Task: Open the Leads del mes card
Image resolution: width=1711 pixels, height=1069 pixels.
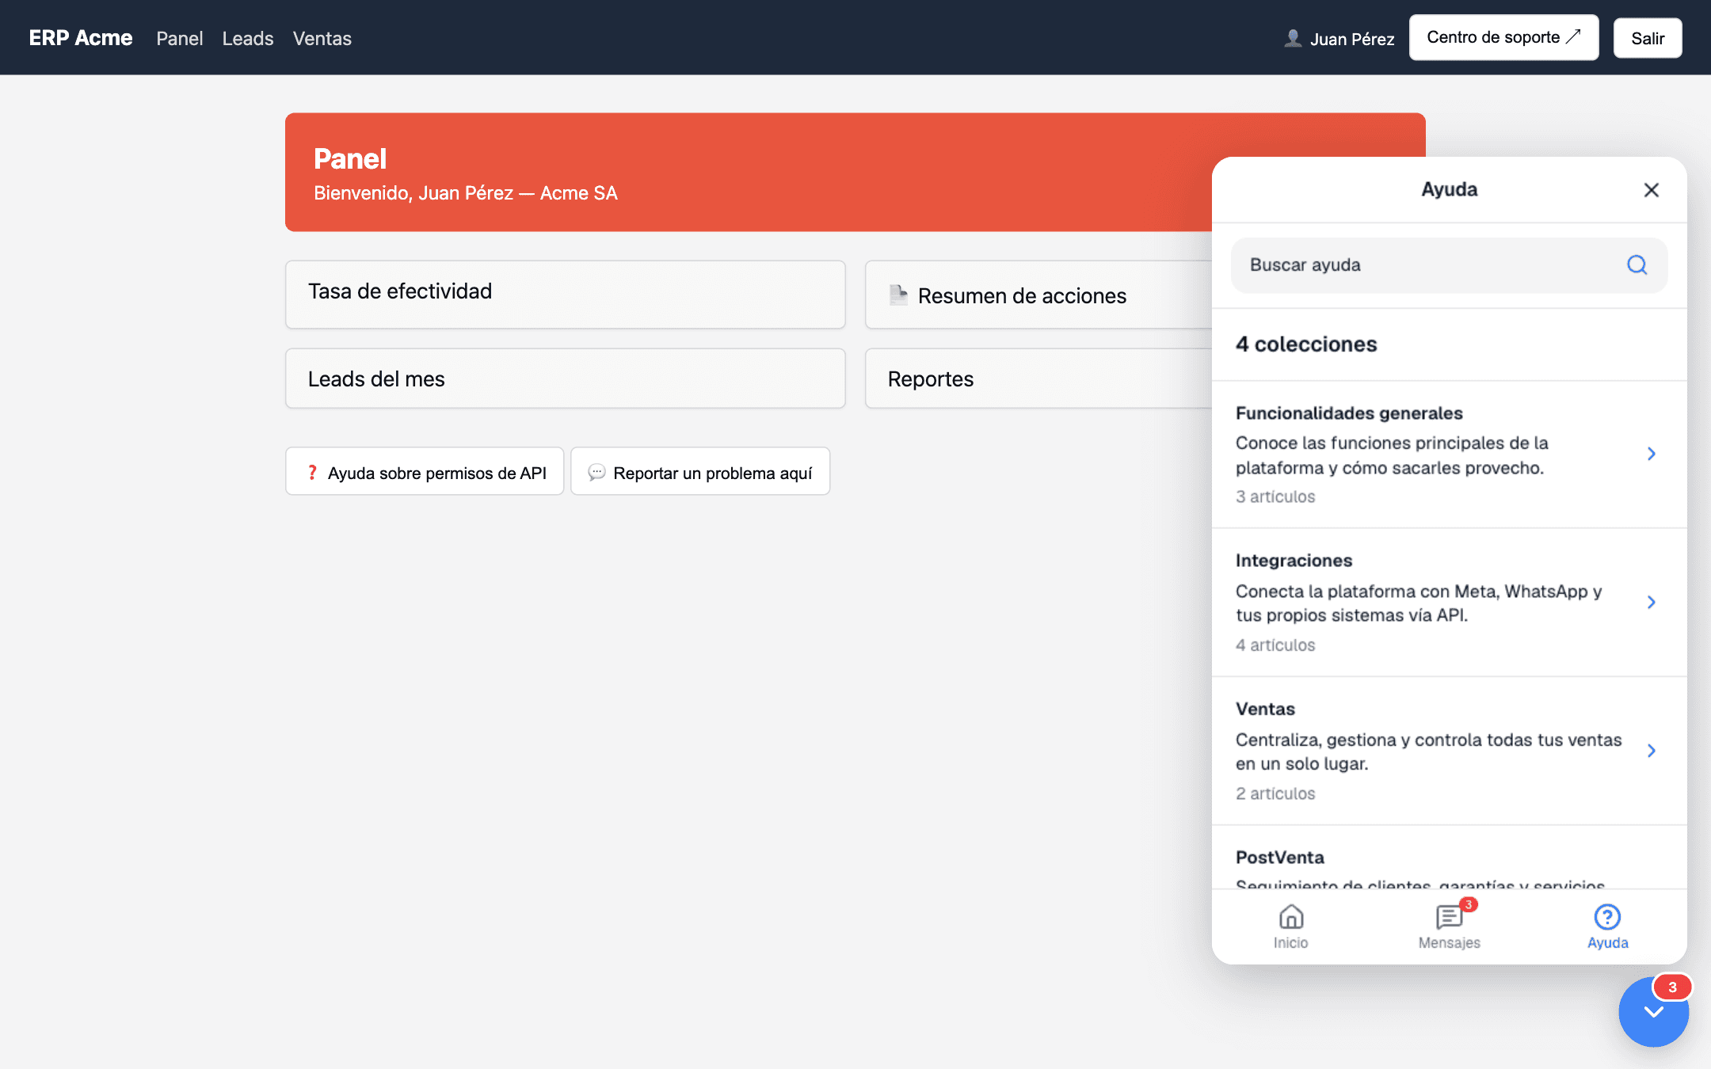Action: (x=565, y=379)
